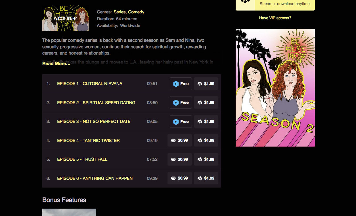Click the 09:05 duration of Episode 3

click(x=152, y=122)
